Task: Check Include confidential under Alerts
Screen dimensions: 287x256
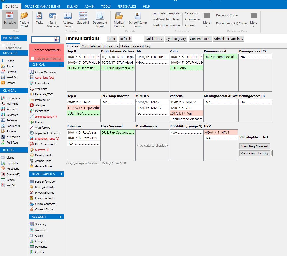Action: click(4, 46)
